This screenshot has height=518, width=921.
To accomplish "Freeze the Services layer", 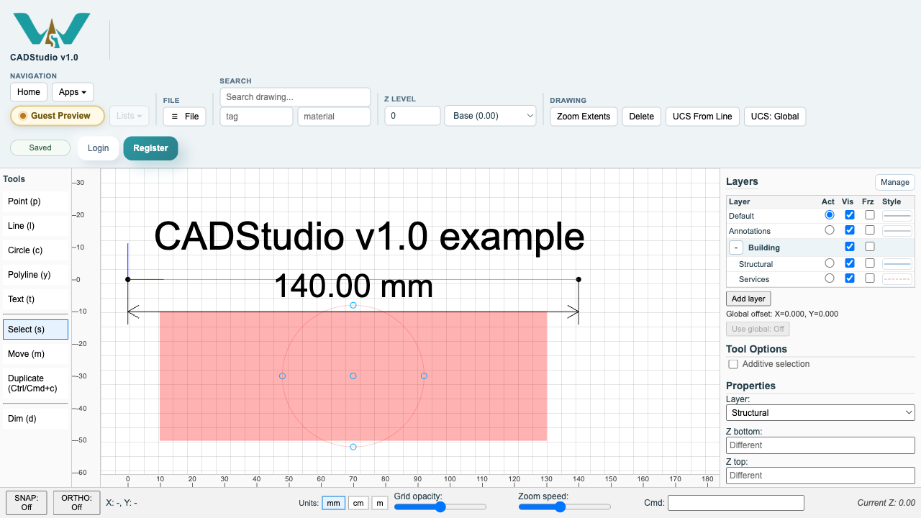I will click(x=870, y=278).
